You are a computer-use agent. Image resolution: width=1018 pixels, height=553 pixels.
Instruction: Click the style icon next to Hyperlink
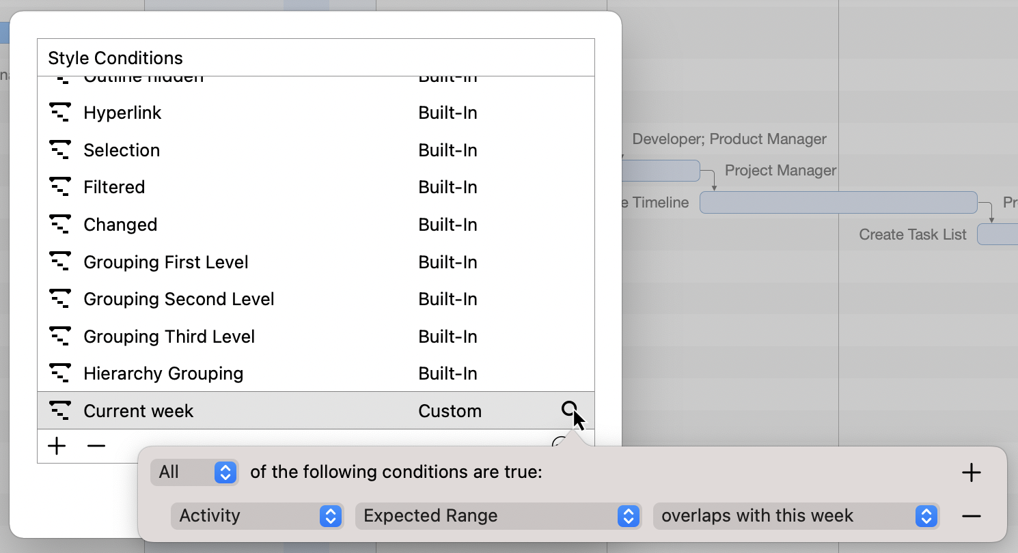coord(60,112)
